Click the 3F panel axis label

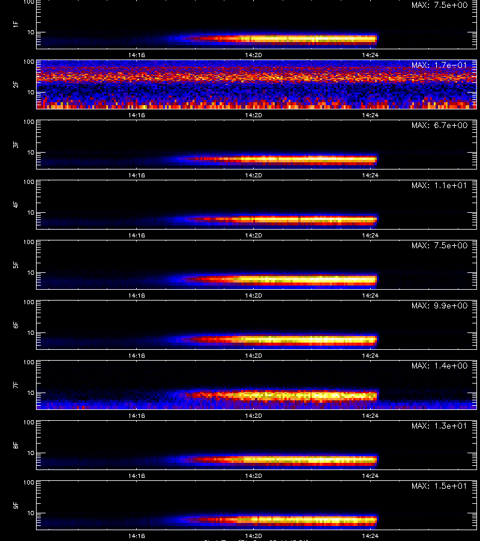pyautogui.click(x=16, y=144)
